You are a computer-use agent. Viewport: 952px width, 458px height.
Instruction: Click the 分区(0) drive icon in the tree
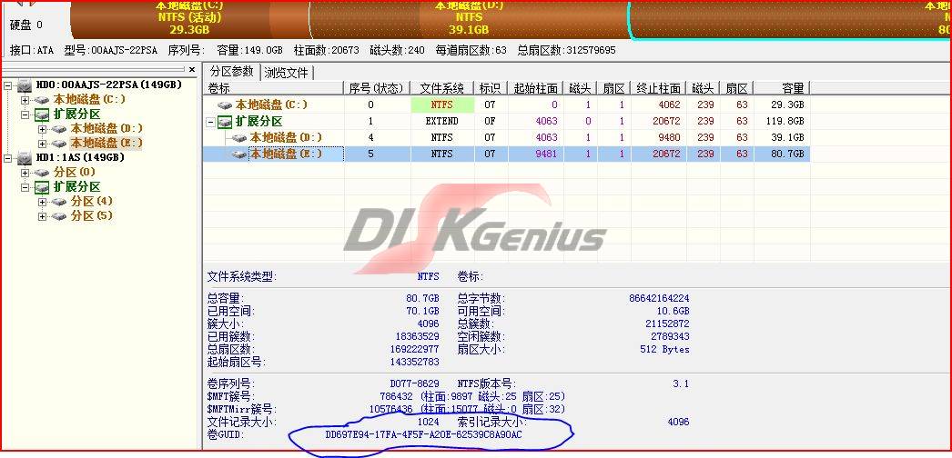tap(41, 173)
